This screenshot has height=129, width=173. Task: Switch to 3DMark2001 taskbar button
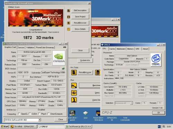[24, 127]
